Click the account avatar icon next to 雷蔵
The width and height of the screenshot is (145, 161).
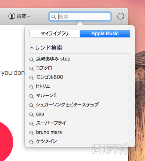pos(12,16)
